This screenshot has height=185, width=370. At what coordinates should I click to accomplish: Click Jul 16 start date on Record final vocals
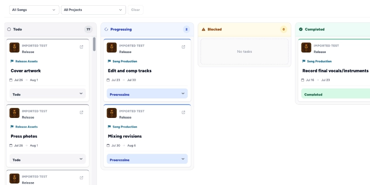(x=310, y=80)
